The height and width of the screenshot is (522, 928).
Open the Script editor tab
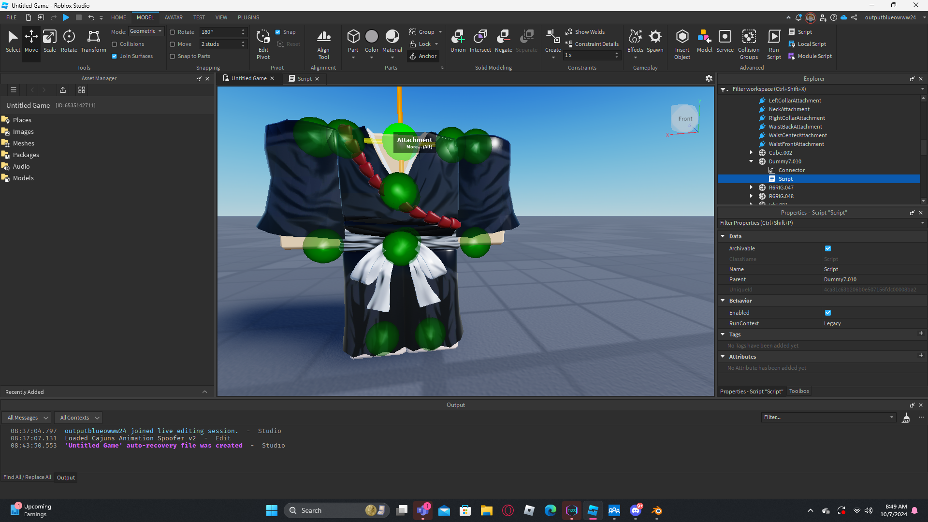pyautogui.click(x=304, y=79)
